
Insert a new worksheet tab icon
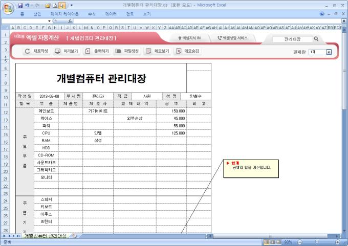coord(75,236)
